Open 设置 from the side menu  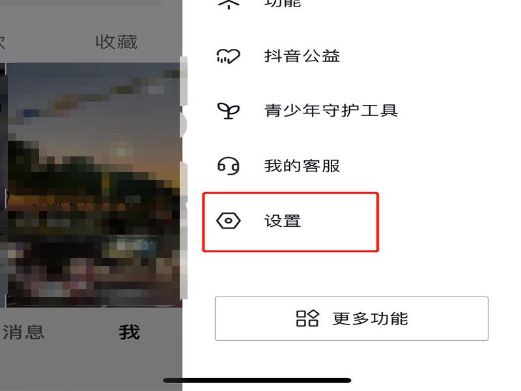point(290,222)
